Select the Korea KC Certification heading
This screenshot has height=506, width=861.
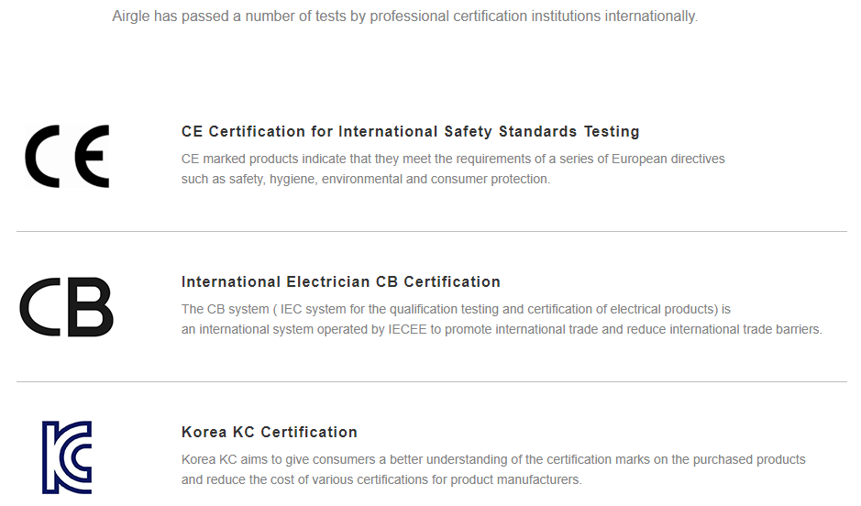tap(269, 432)
